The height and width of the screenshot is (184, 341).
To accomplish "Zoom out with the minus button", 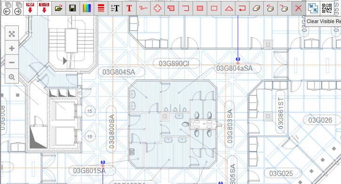I will (12, 62).
